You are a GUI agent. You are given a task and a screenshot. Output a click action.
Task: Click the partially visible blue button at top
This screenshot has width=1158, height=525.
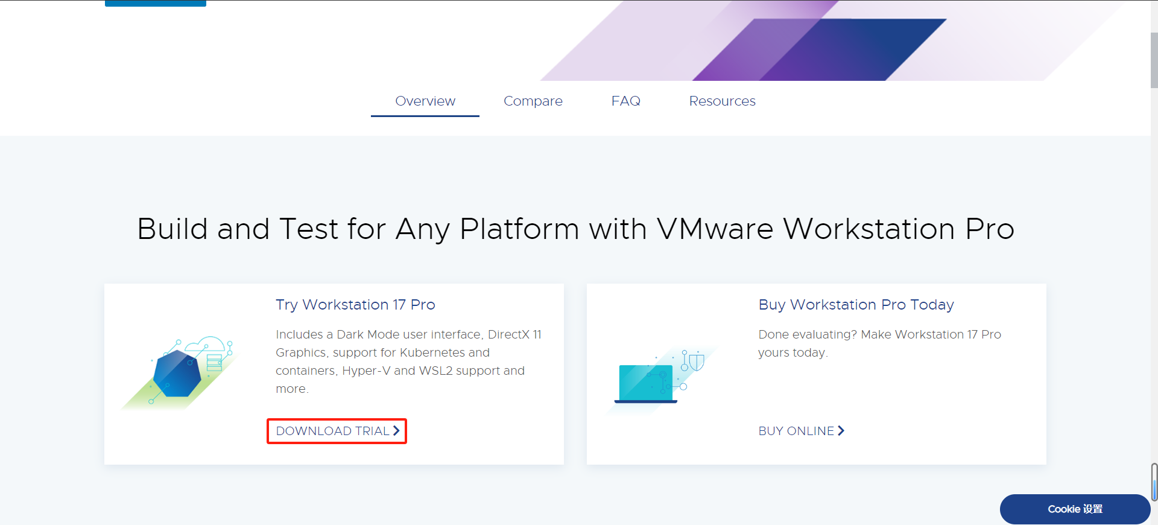(x=156, y=3)
